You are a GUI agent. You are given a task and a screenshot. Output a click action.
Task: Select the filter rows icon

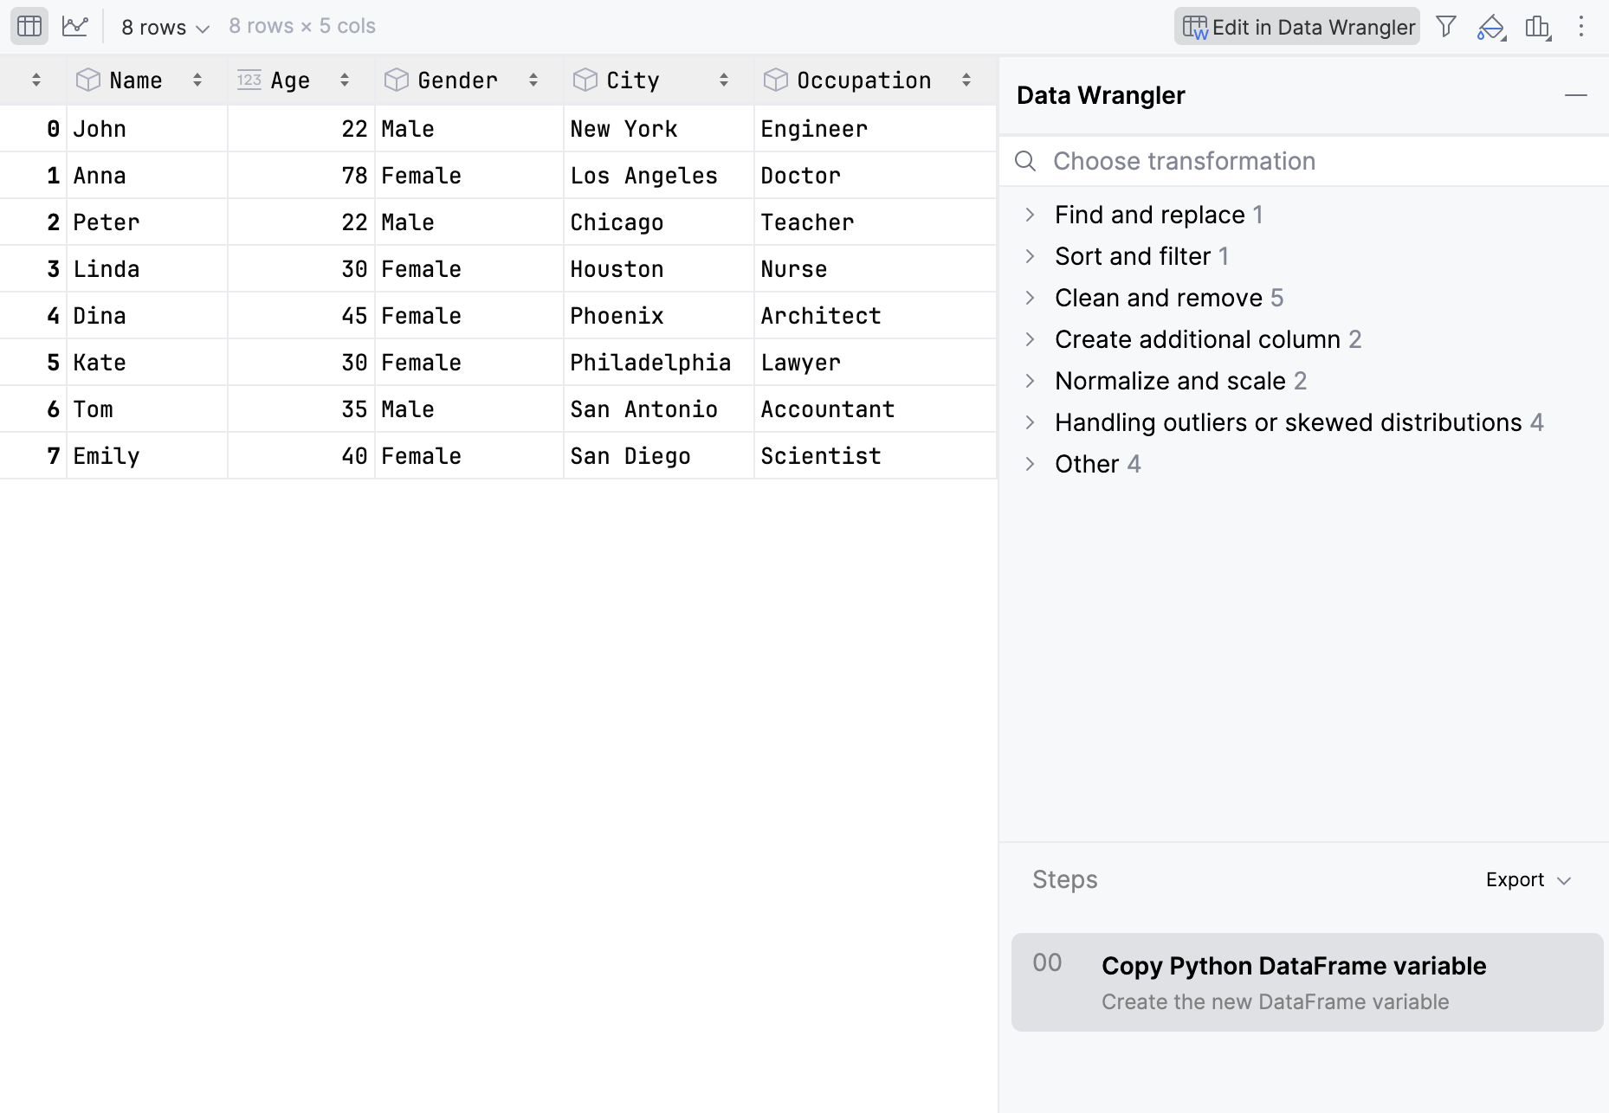point(1446,26)
